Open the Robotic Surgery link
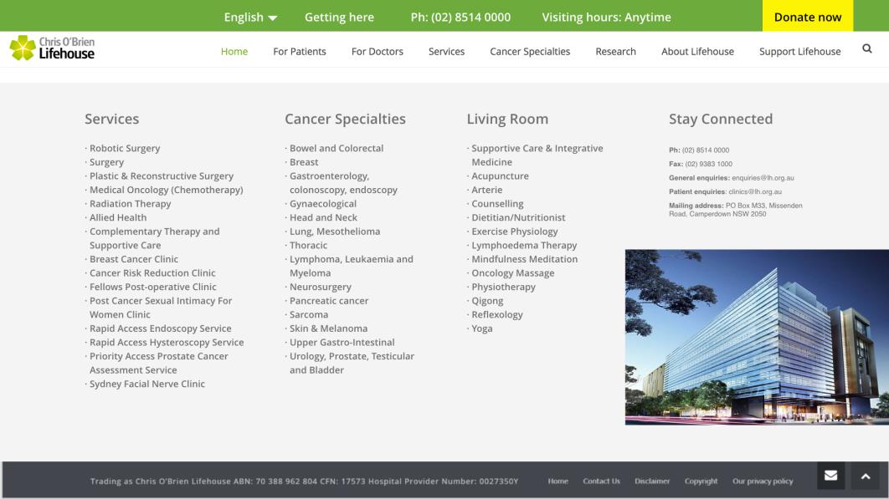The width and height of the screenshot is (889, 499). [125, 149]
